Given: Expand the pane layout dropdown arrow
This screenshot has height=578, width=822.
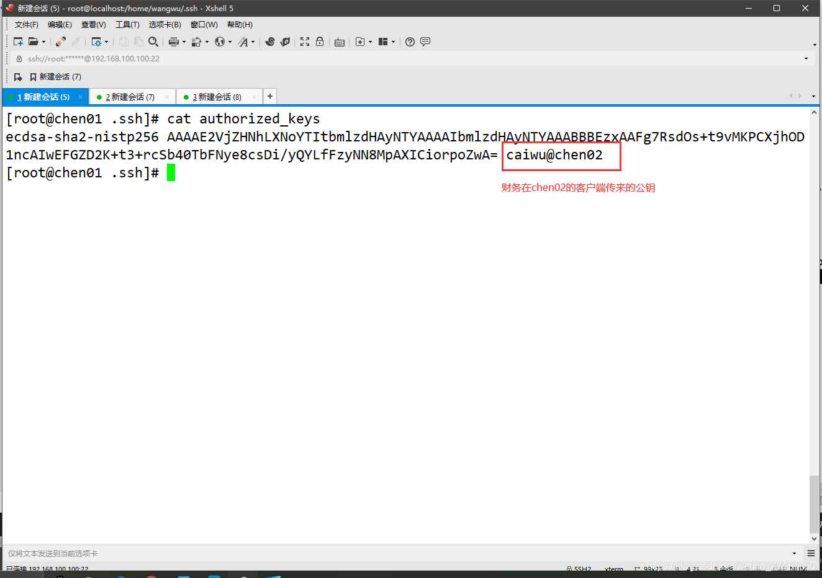Looking at the screenshot, I should (x=393, y=42).
